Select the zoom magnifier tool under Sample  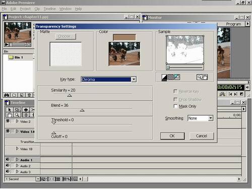pyautogui.click(x=199, y=77)
